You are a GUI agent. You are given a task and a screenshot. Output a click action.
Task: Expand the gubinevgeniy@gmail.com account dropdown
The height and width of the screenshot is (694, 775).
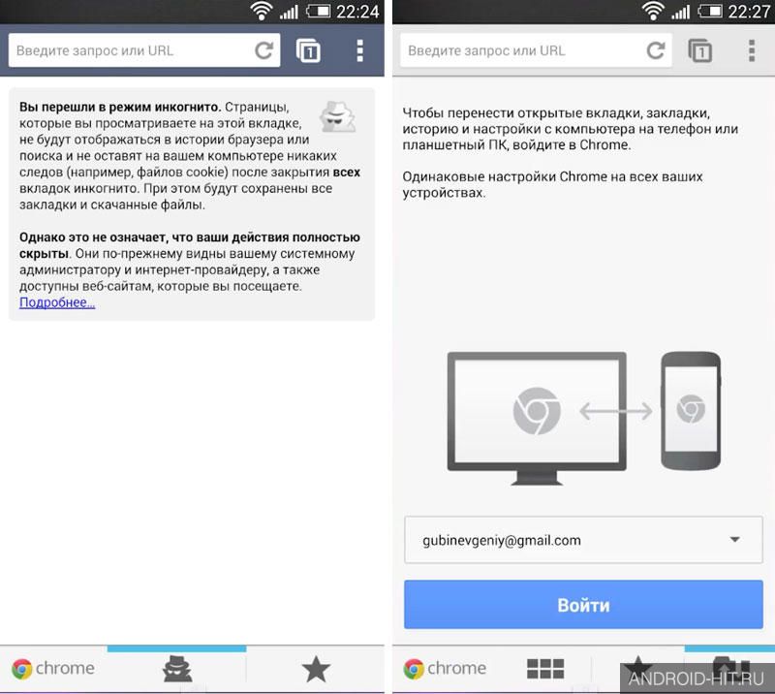[x=583, y=540]
